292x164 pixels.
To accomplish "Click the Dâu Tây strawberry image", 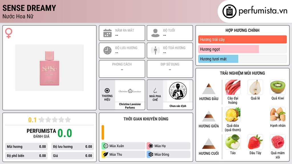I will (x=255, y=142).
